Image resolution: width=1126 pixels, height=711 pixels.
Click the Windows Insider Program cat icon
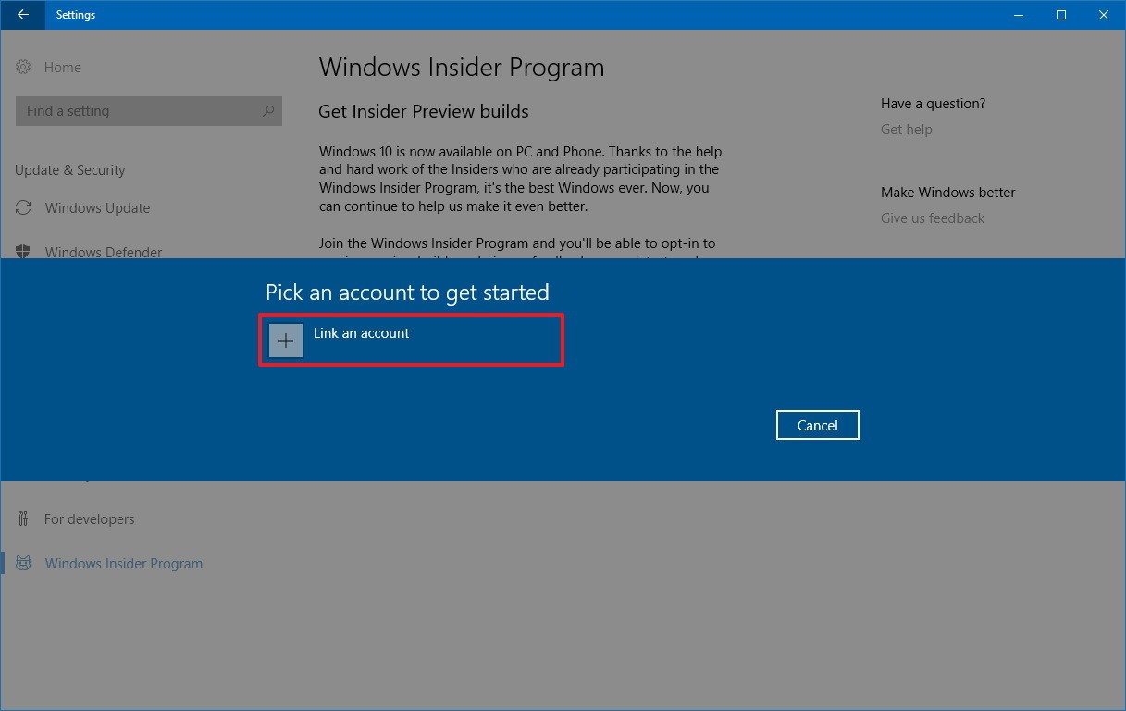[x=24, y=564]
